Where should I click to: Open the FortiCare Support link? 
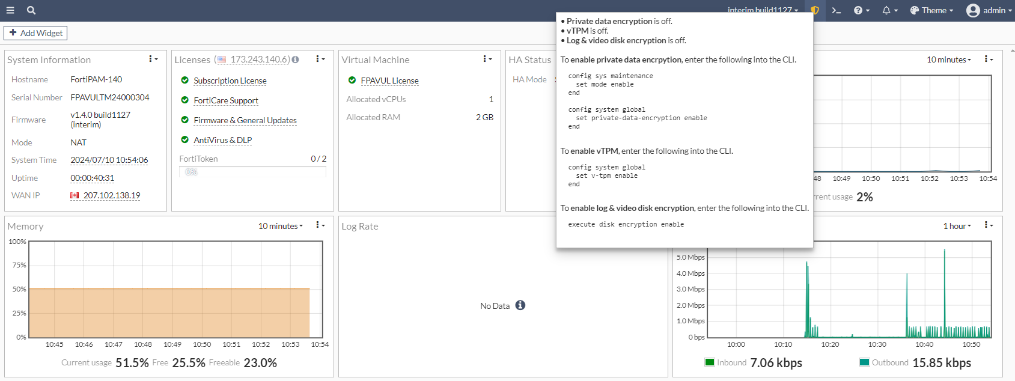pyautogui.click(x=226, y=100)
